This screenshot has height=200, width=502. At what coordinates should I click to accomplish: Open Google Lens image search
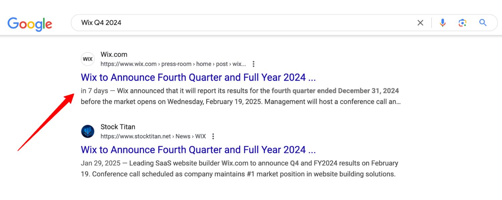(463, 23)
